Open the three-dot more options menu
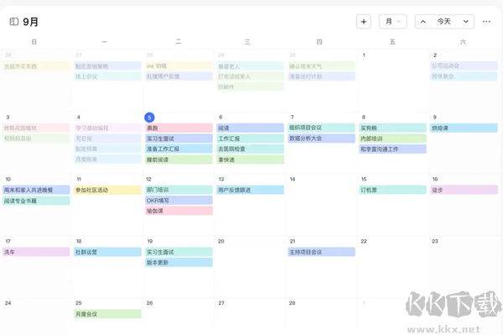 486,22
